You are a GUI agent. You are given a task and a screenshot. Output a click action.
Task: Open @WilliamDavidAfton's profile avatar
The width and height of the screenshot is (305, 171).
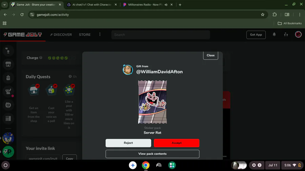pyautogui.click(x=128, y=70)
